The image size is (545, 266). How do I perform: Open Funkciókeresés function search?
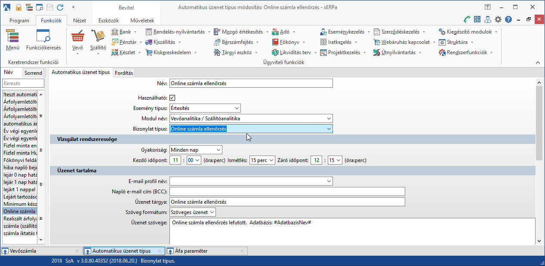43,41
